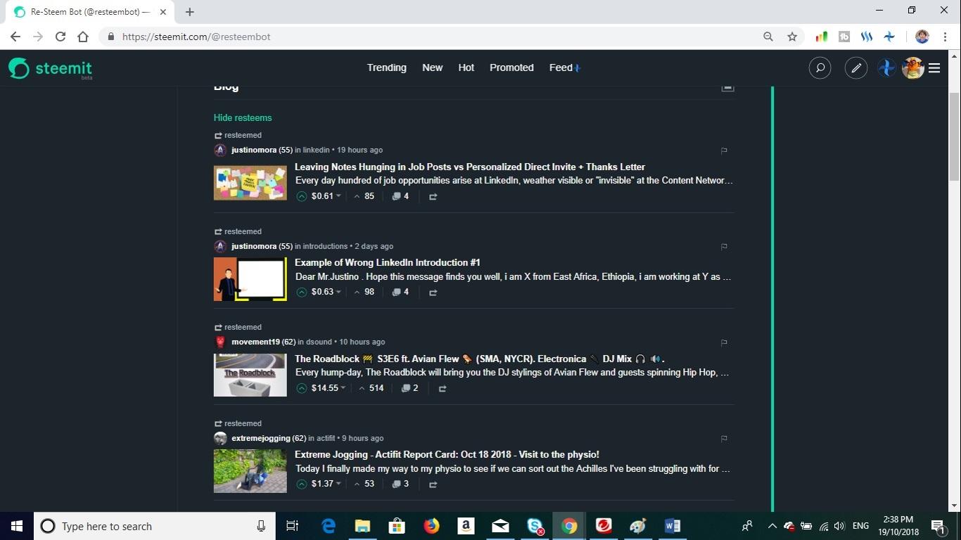The width and height of the screenshot is (961, 540).
Task: Expand payout details for $0.63
Action: (x=326, y=292)
